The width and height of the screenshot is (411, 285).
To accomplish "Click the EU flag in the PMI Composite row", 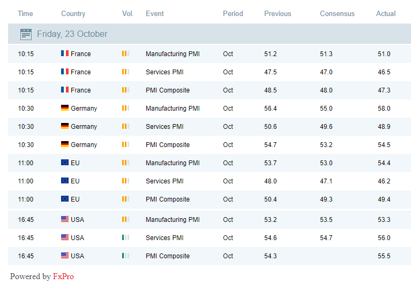I will pyautogui.click(x=65, y=199).
